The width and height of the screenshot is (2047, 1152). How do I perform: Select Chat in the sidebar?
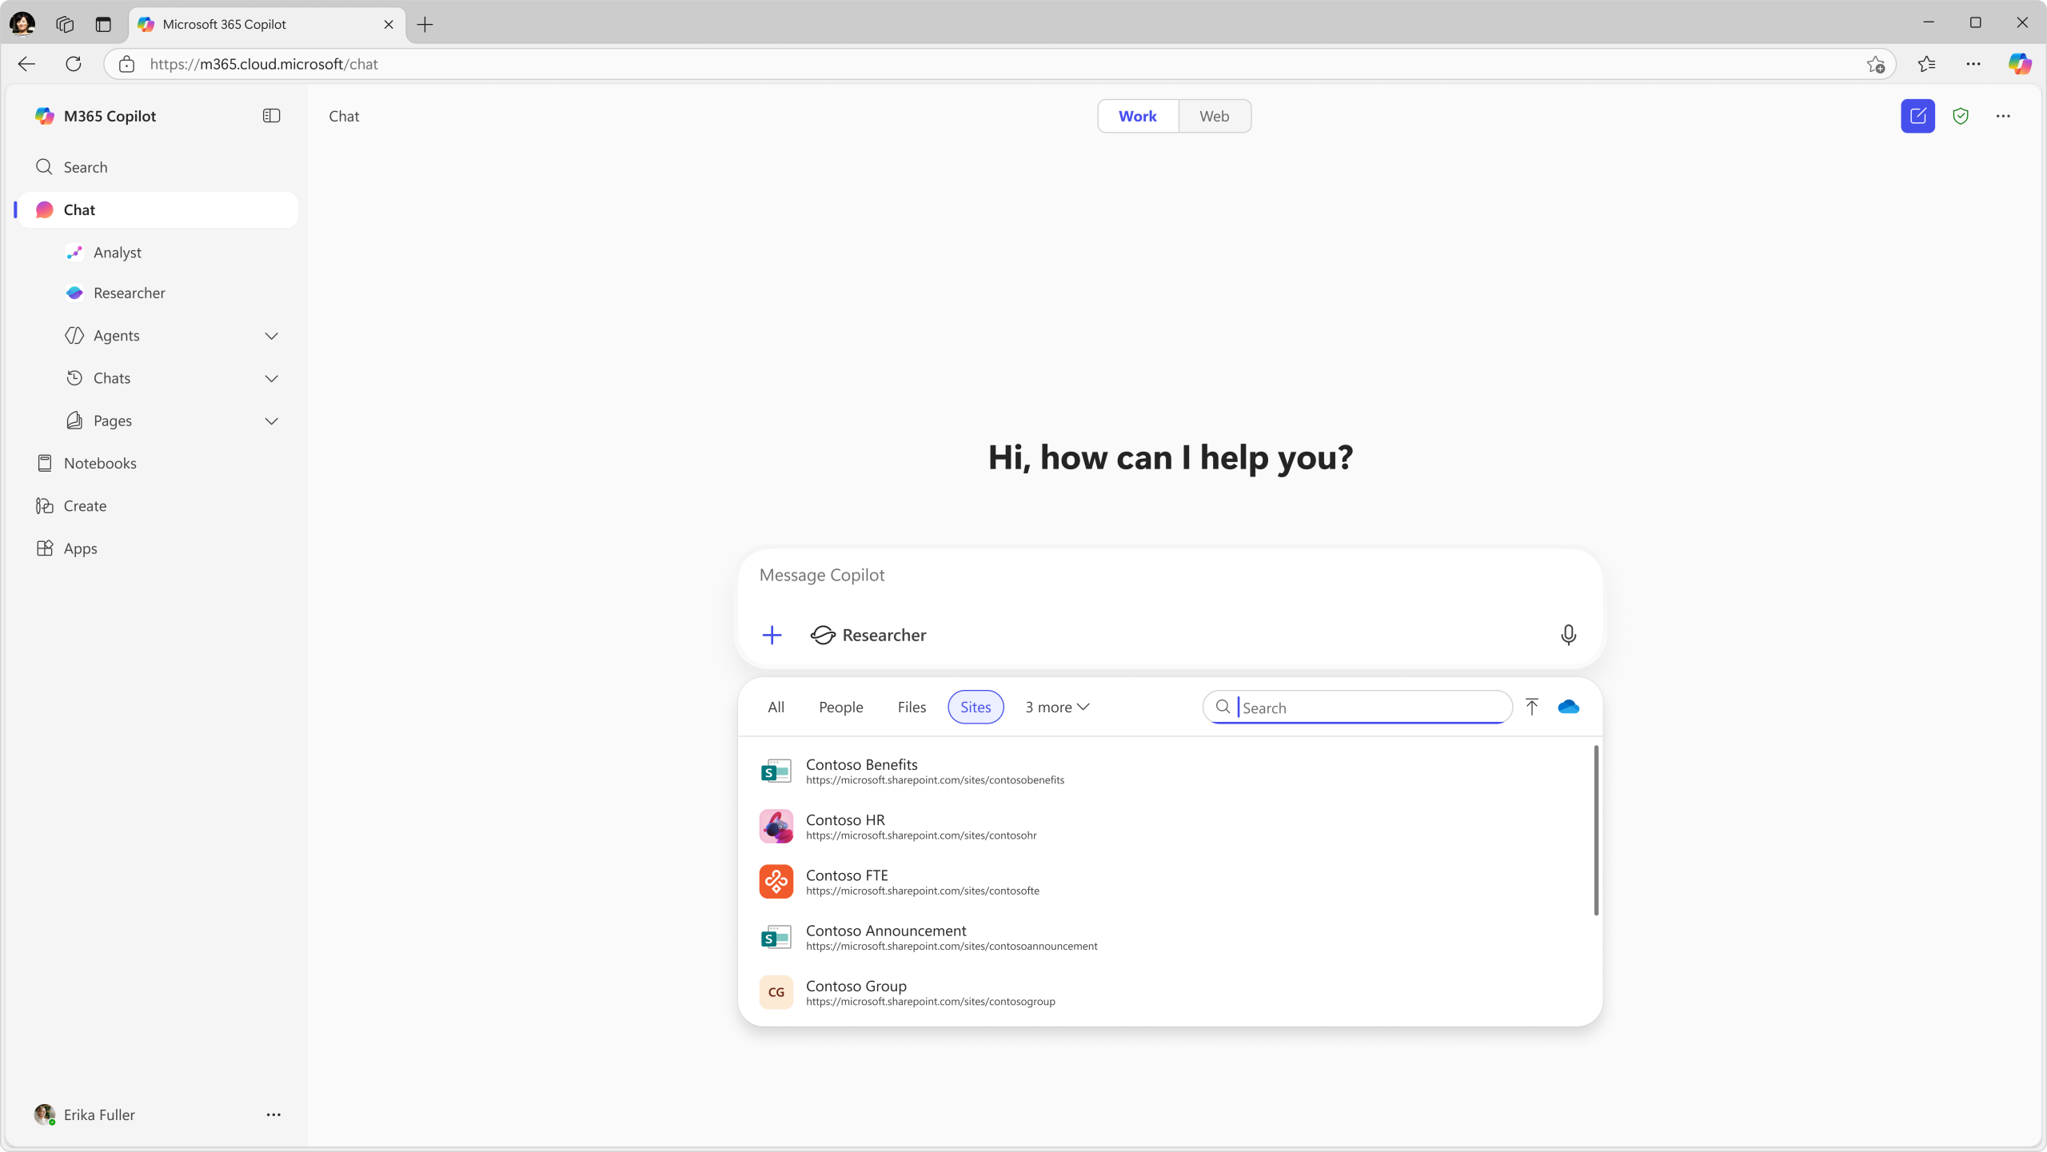coord(158,209)
